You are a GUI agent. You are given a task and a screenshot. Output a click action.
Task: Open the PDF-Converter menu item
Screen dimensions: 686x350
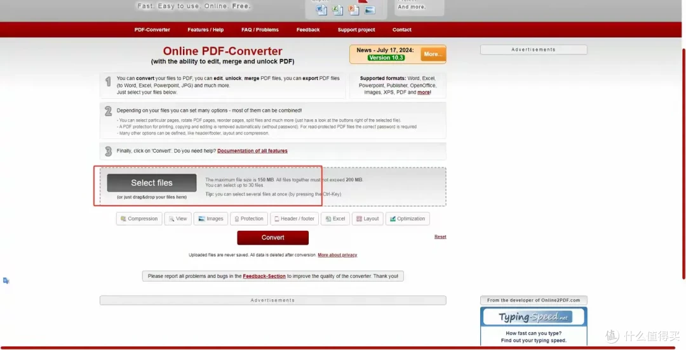tap(152, 30)
